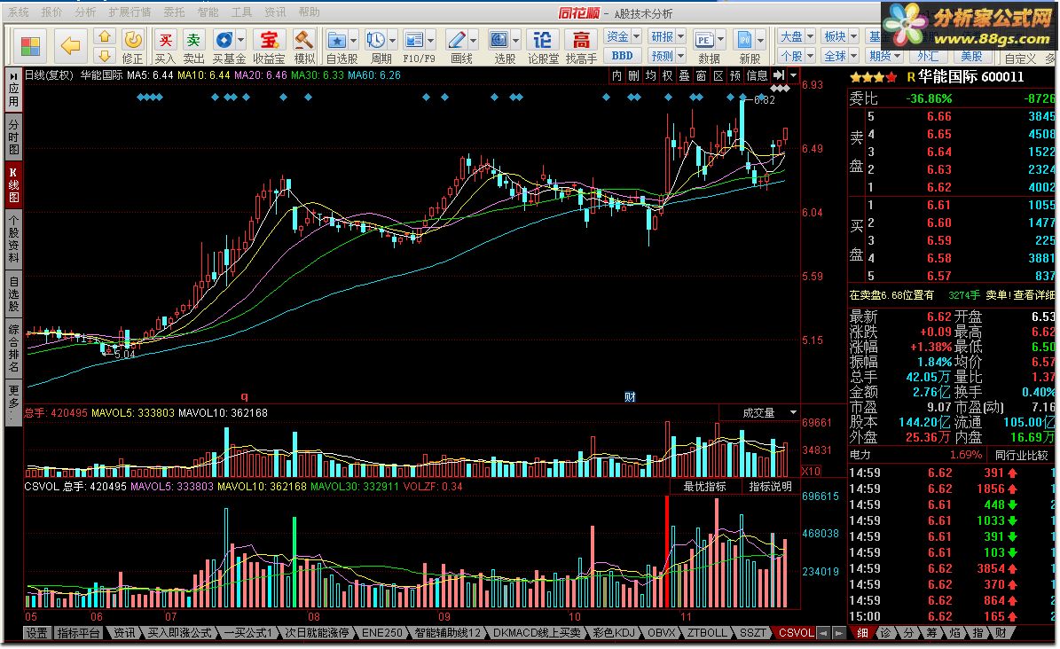
Task: Open the 自选股 star folder icon
Action: (x=337, y=41)
